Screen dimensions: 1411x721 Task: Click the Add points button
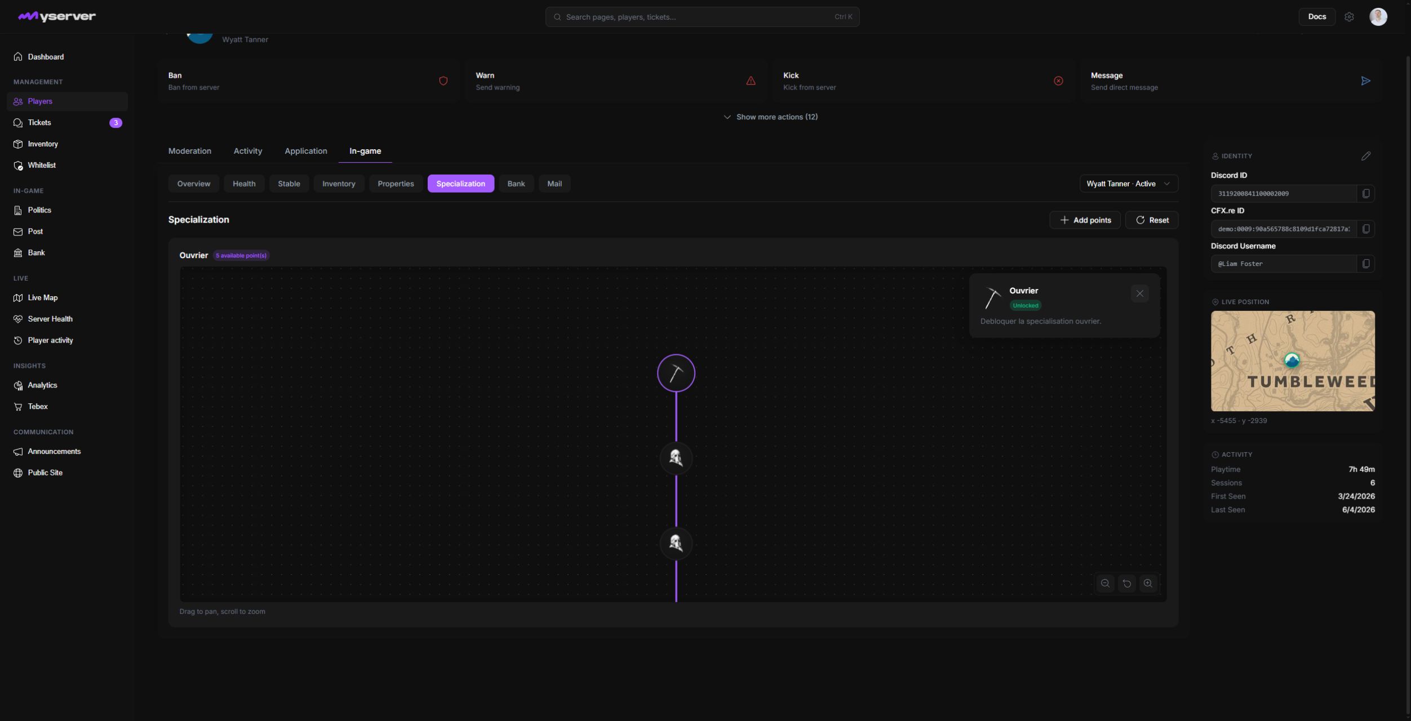1085,220
